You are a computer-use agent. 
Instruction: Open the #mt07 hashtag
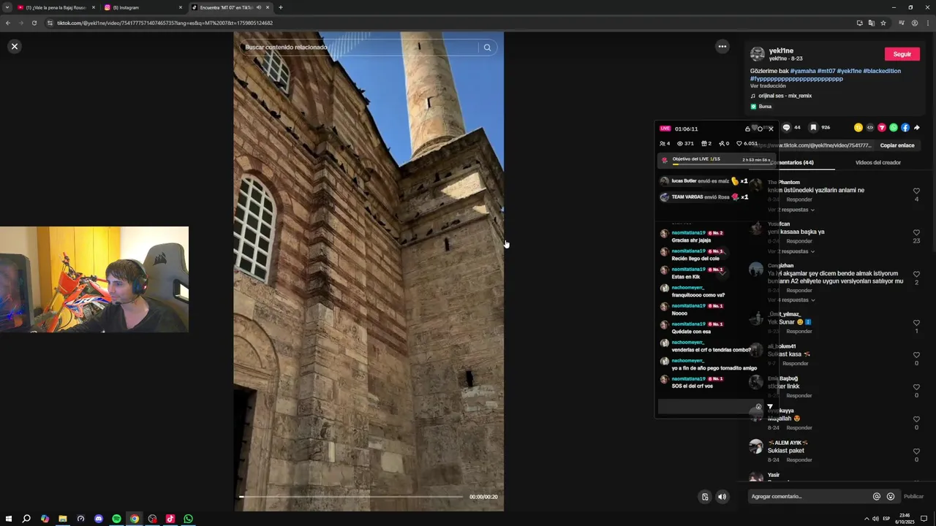[x=826, y=71]
